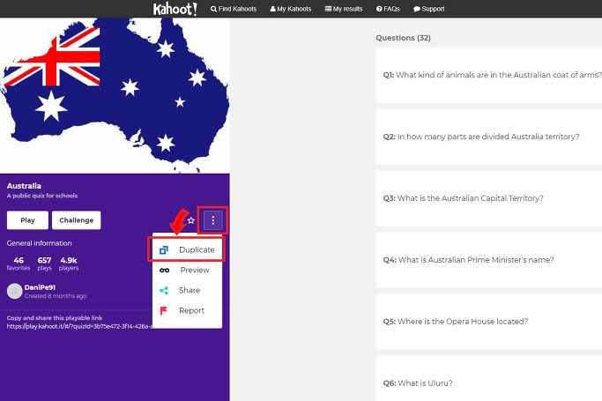
Task: Click the Kahoot! logo
Action: (x=175, y=9)
